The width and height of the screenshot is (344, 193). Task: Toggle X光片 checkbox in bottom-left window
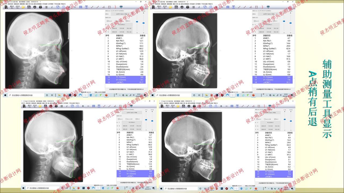pos(136,119)
